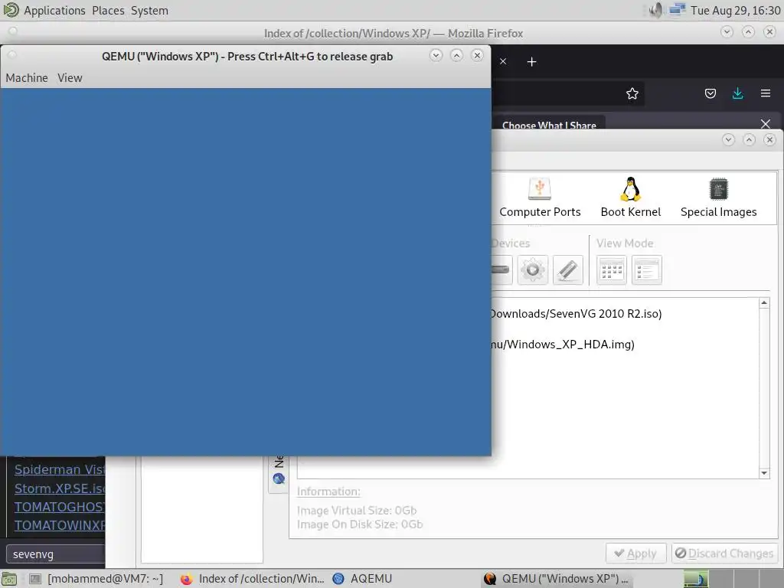Open the Machine menu in QEMU
This screenshot has height=588, width=784.
pyautogui.click(x=27, y=78)
